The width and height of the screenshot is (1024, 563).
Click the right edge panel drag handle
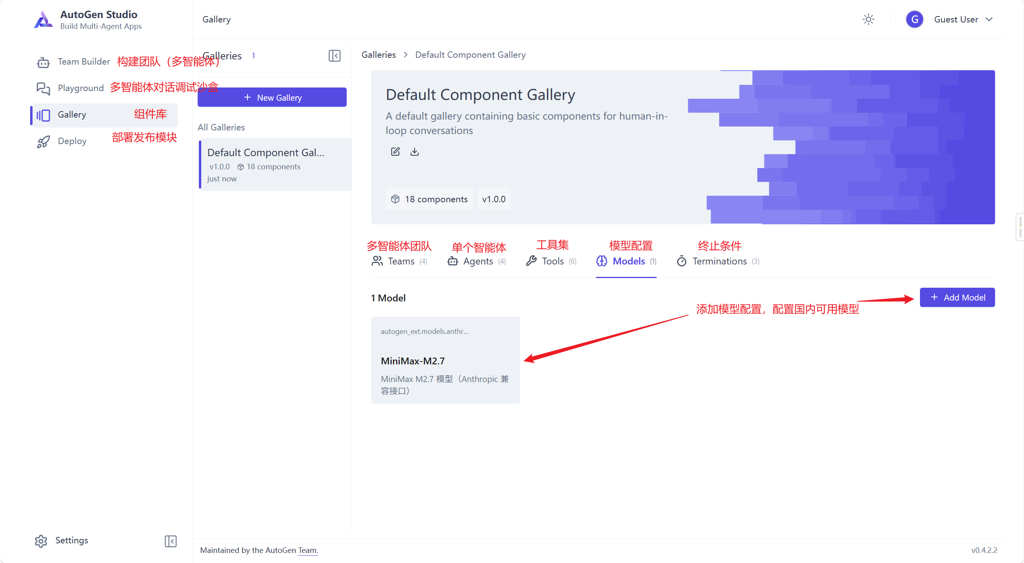tap(1020, 227)
